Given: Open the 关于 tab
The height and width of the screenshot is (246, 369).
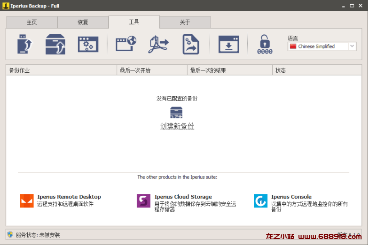Looking at the screenshot, I should tap(185, 23).
